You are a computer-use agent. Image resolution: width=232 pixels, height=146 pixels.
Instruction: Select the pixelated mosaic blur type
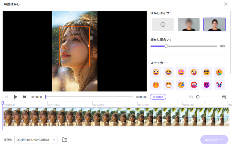pos(214,24)
